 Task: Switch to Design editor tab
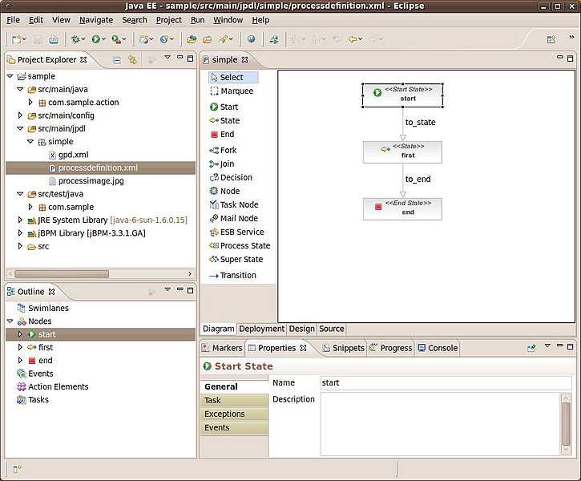[x=301, y=329]
